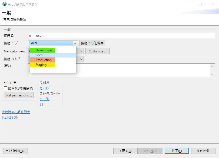219x158 pixels.
Task: Maximize the connection dialog window
Action: 200,4
